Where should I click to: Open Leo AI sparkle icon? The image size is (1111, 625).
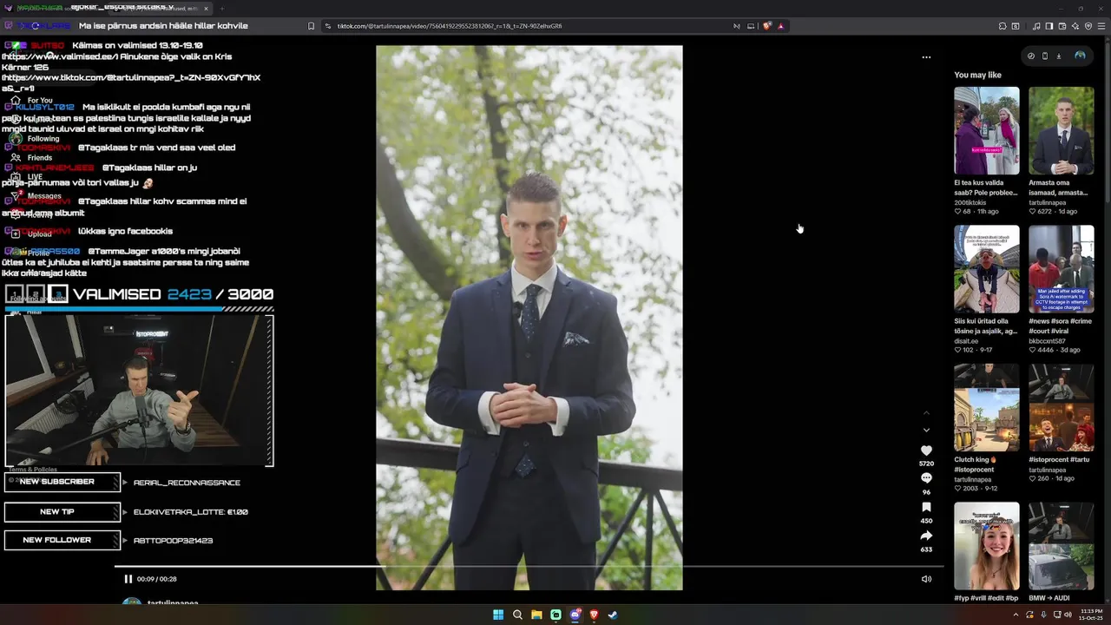coord(1075,26)
